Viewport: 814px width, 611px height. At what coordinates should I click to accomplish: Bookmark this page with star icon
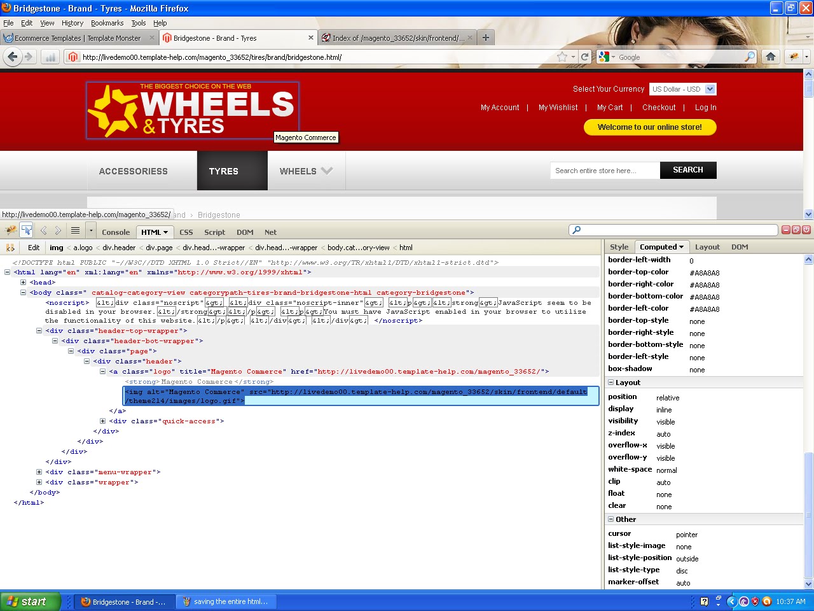(562, 57)
